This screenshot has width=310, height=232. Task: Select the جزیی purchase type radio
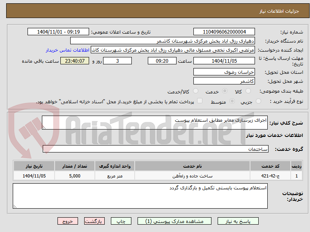tap(258, 101)
